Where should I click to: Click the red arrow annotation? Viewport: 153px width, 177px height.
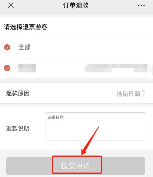90,141
